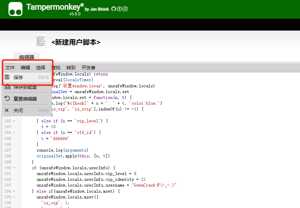Open the 开发者 menu

pyautogui.click(x=88, y=68)
